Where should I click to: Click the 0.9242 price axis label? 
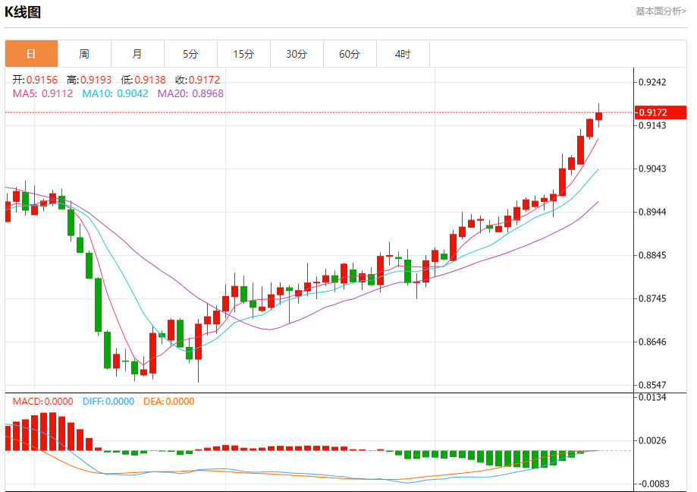(652, 82)
